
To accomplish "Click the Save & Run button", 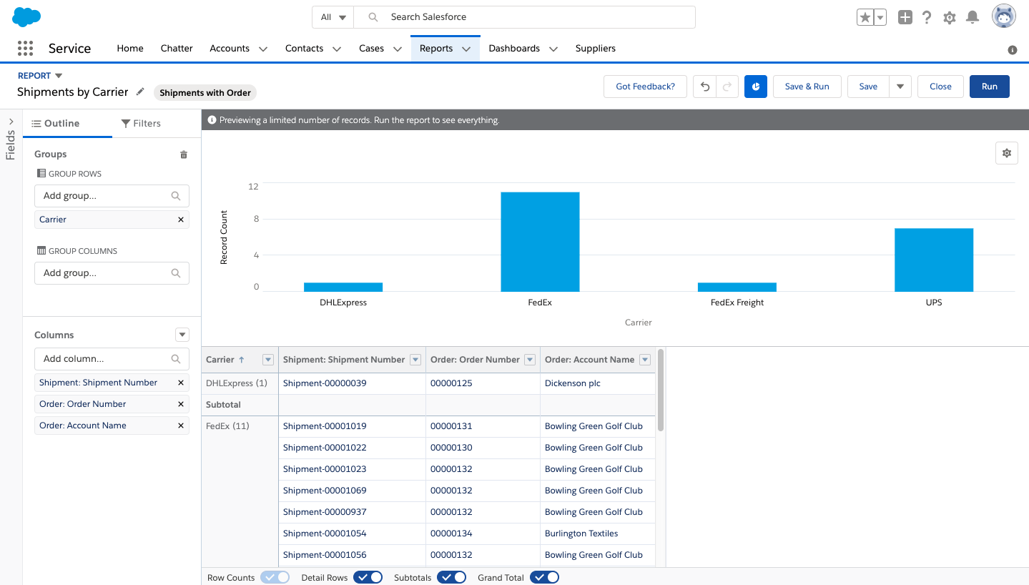I will [x=807, y=87].
